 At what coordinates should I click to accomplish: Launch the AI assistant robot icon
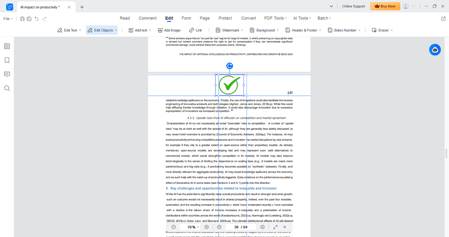coord(434,50)
